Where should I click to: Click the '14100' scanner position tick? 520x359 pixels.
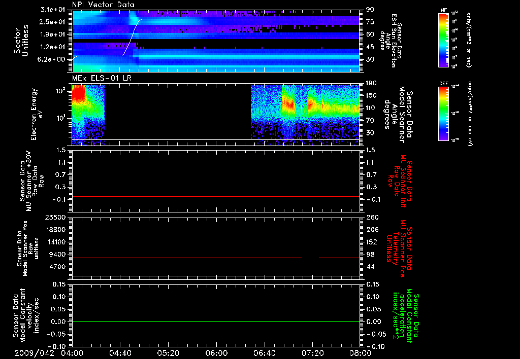(x=55, y=242)
